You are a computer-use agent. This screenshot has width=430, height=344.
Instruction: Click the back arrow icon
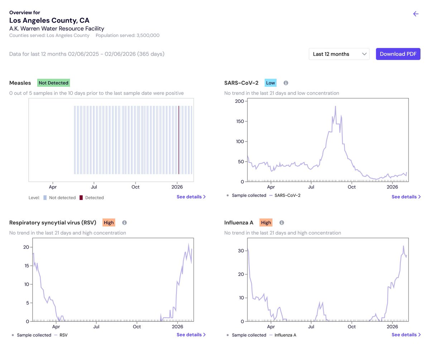point(416,14)
